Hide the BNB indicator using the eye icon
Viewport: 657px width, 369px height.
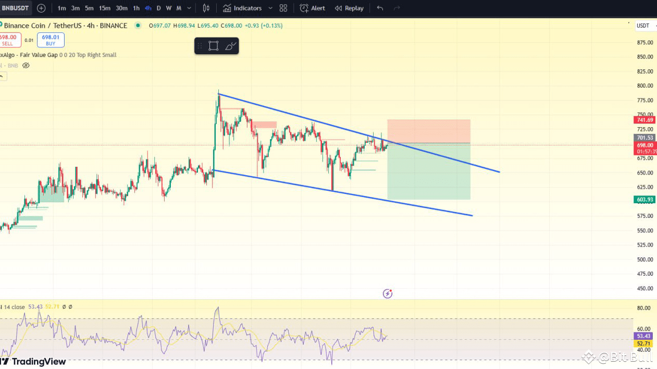coord(26,66)
